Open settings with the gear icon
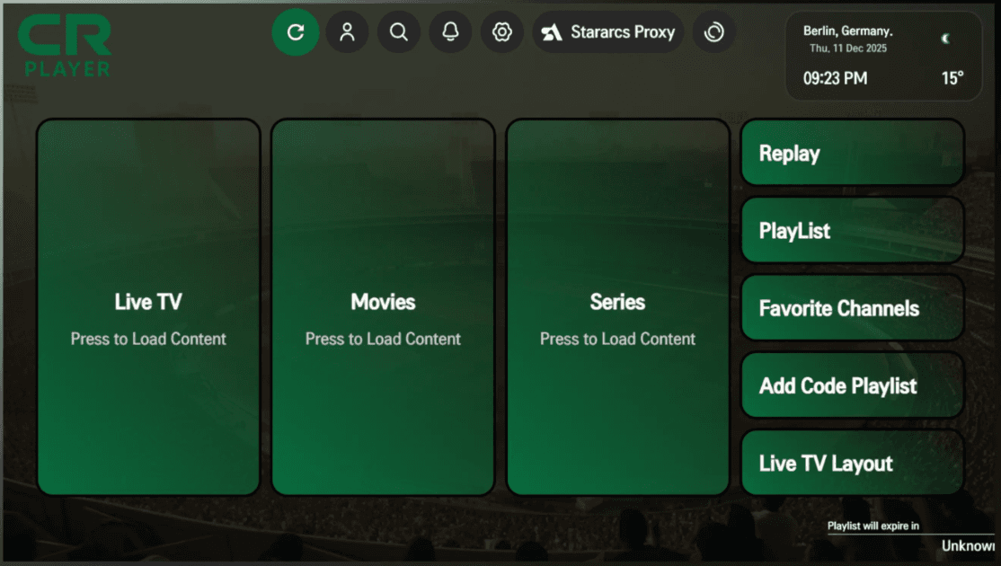Image resolution: width=1001 pixels, height=566 pixels. [502, 32]
